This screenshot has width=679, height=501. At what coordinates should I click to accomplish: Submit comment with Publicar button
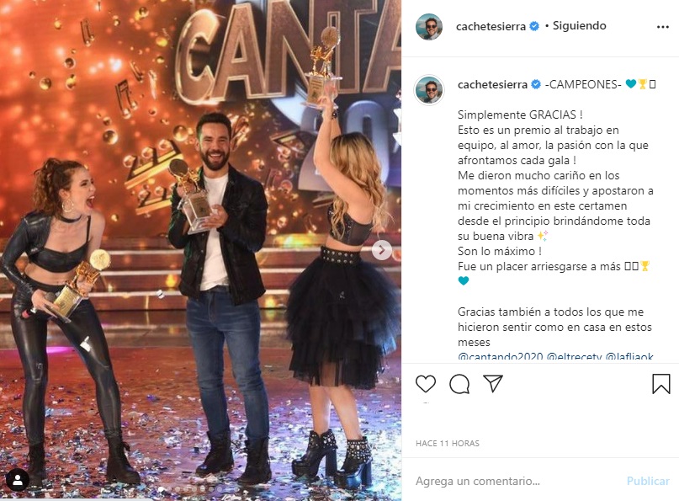click(x=648, y=481)
